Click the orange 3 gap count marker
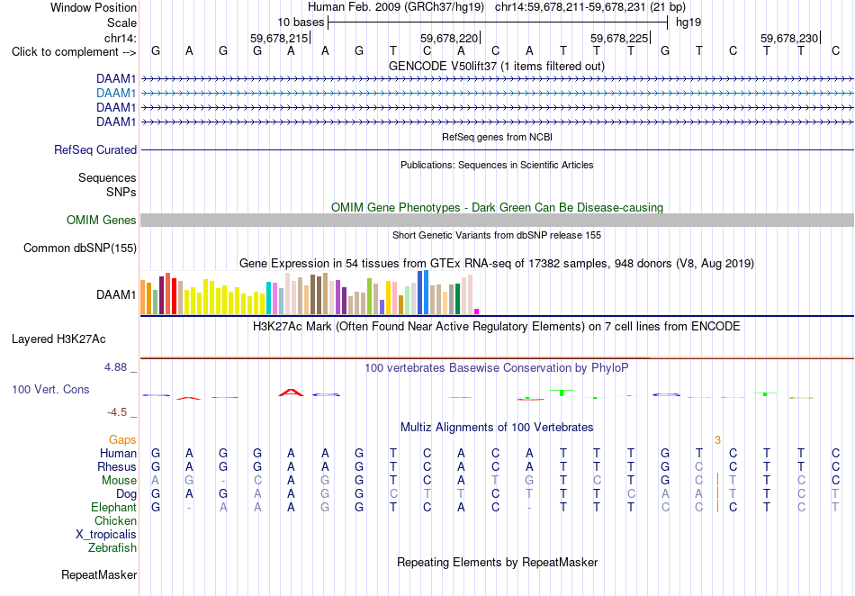The height and width of the screenshot is (596, 855). (717, 439)
